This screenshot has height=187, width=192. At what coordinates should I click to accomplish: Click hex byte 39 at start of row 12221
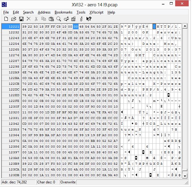coord(24,26)
